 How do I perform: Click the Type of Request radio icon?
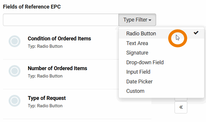pos(15,101)
